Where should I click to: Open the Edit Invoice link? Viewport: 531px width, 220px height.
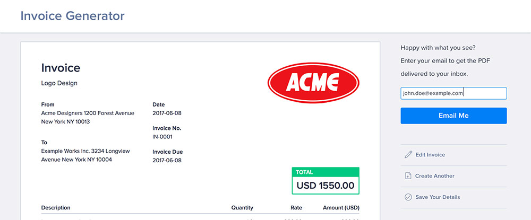(x=430, y=155)
